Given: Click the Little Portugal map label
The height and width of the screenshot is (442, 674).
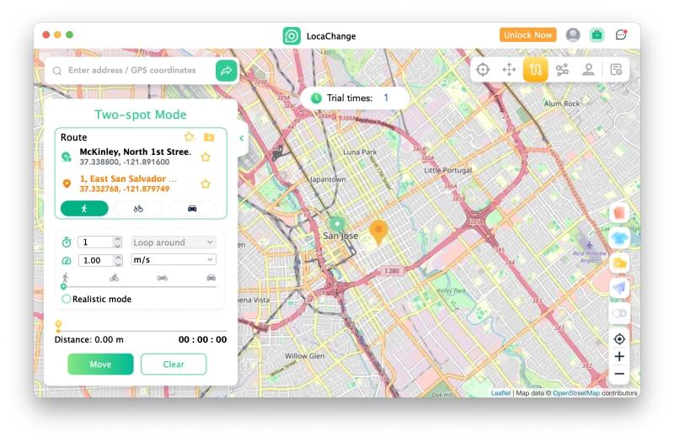Looking at the screenshot, I should click(x=448, y=170).
